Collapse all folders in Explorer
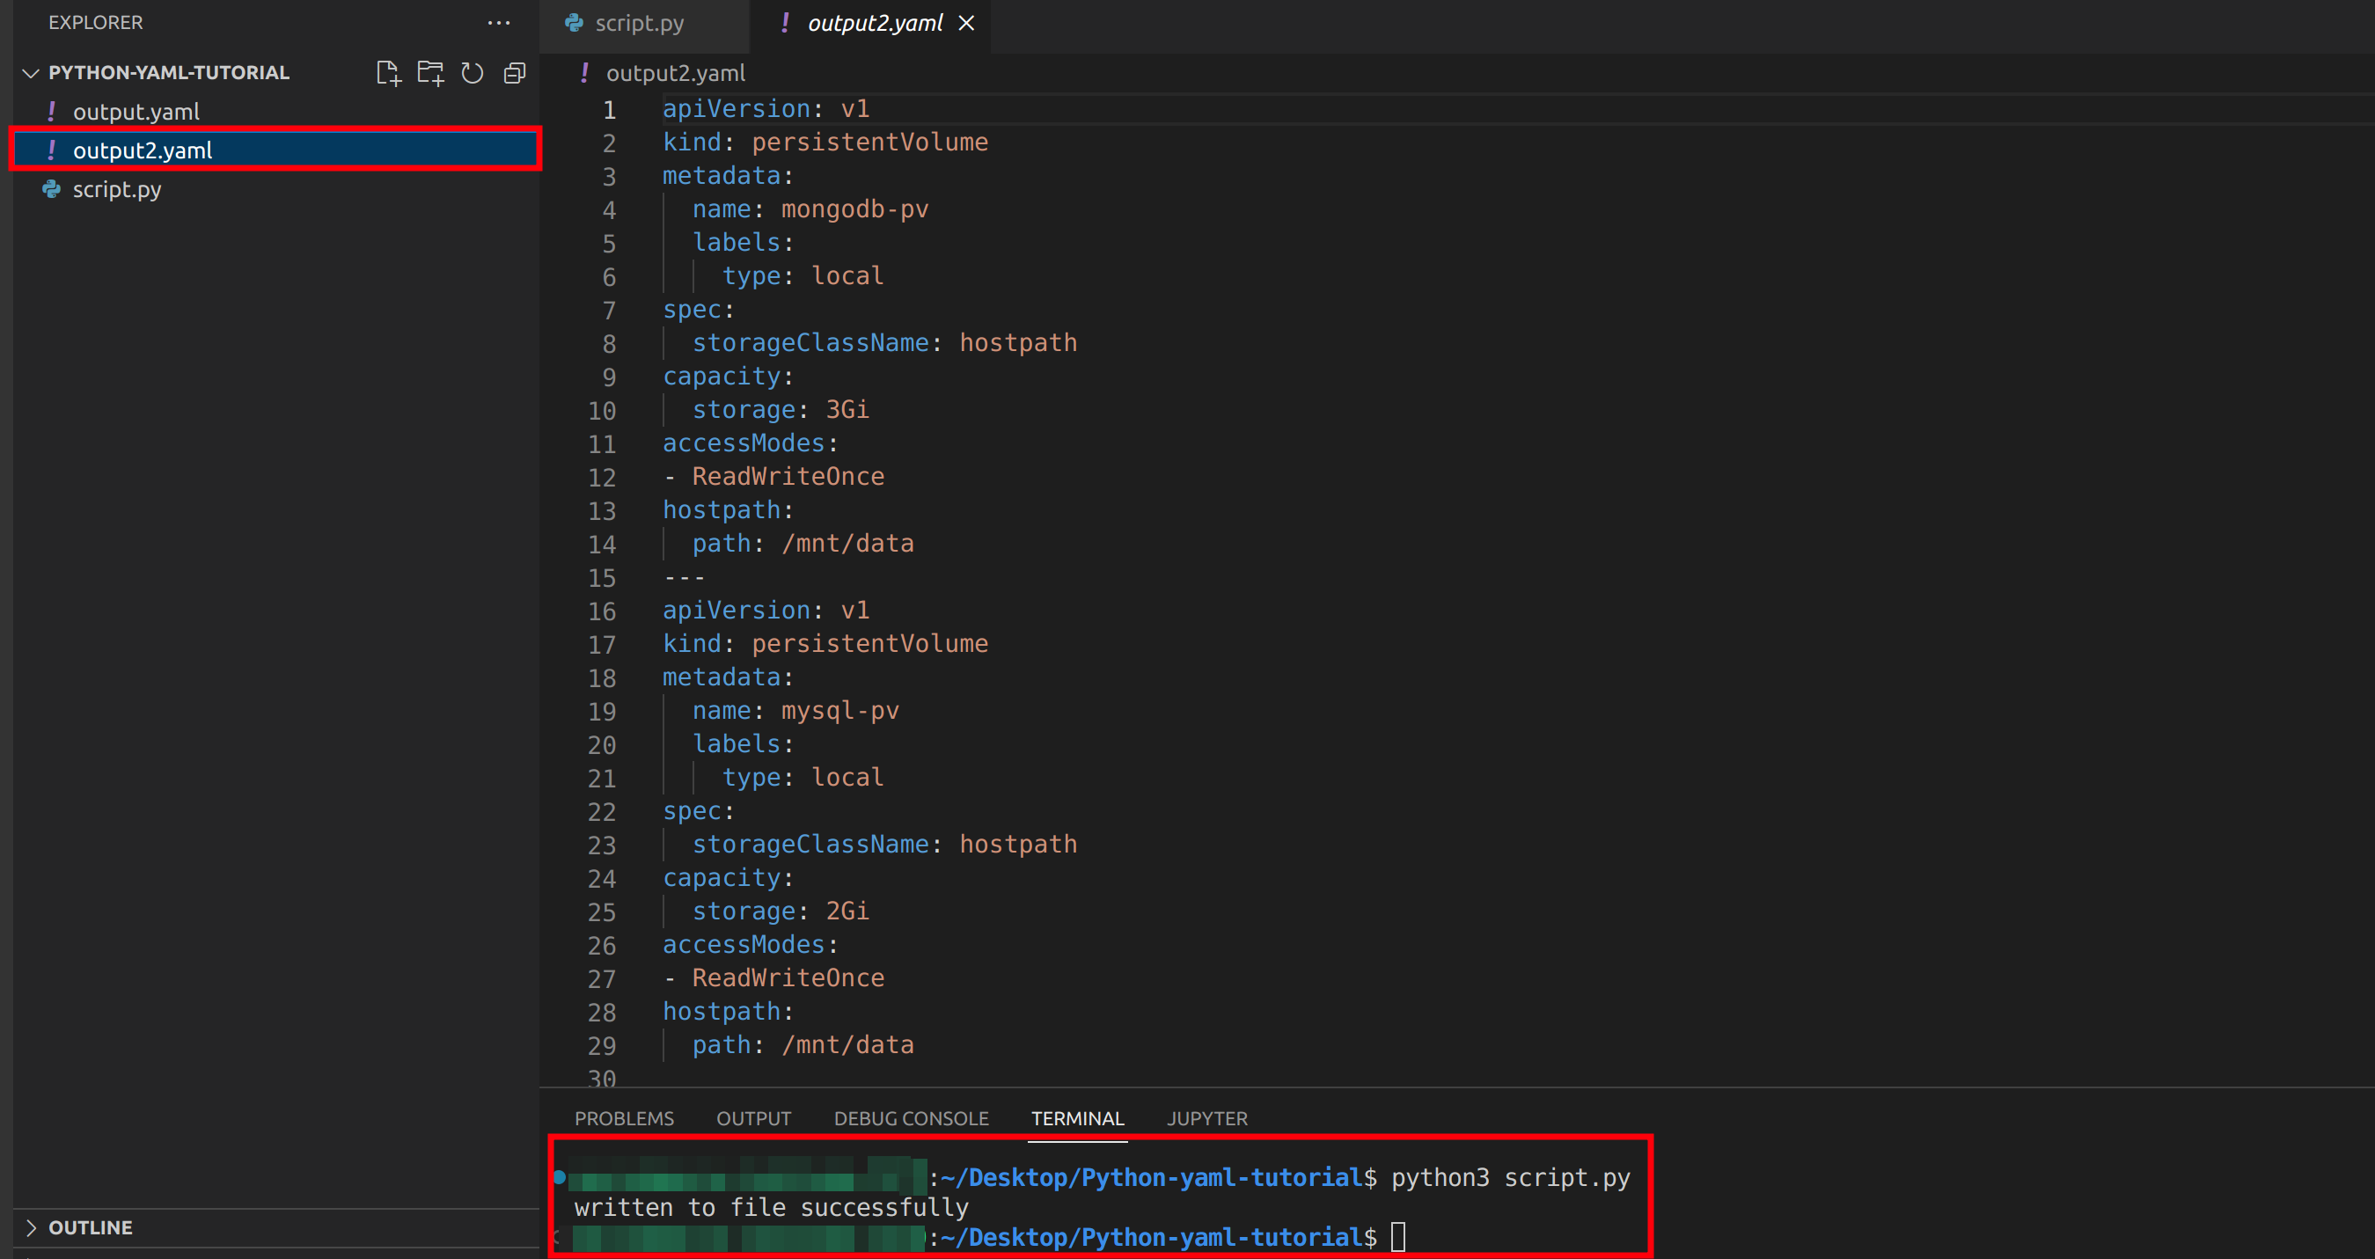Viewport: 2375px width, 1259px height. 515,73
